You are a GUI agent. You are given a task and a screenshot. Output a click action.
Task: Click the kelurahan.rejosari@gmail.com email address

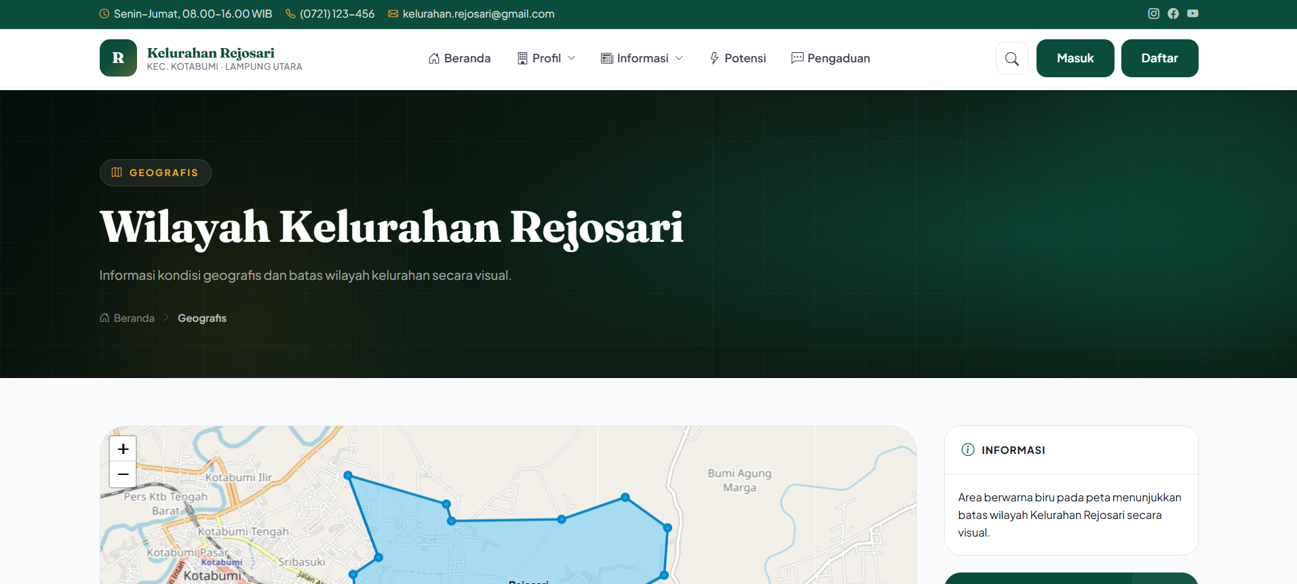[x=478, y=14]
